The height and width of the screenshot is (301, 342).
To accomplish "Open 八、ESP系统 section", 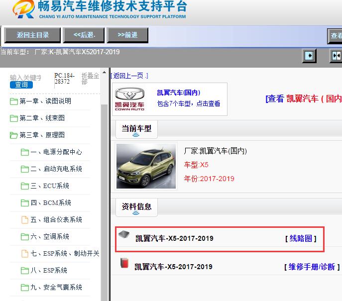I will [49, 270].
